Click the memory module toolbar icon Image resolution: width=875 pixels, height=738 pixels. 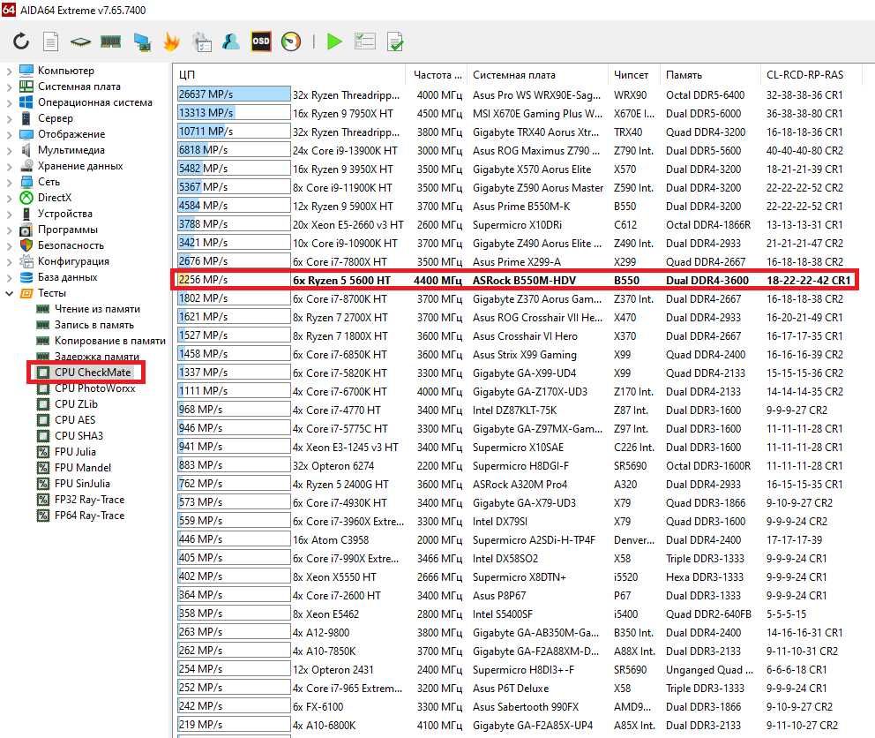pos(110,41)
